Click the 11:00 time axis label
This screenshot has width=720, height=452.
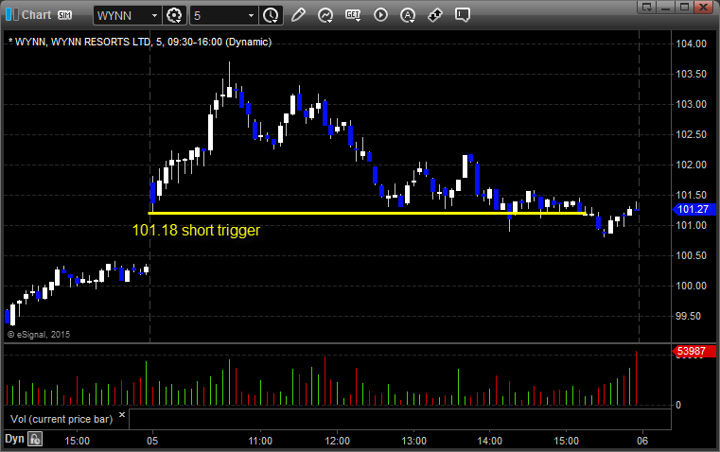(260, 441)
